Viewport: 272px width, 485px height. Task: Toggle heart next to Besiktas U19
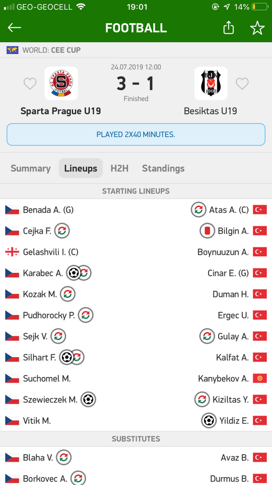tap(242, 83)
